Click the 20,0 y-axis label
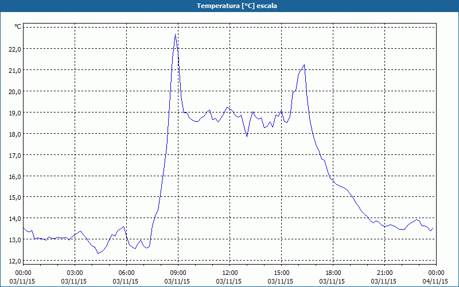 point(15,92)
